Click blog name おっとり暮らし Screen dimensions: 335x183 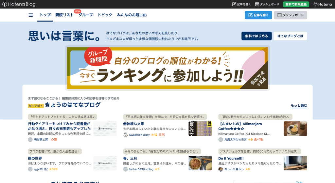234,169
